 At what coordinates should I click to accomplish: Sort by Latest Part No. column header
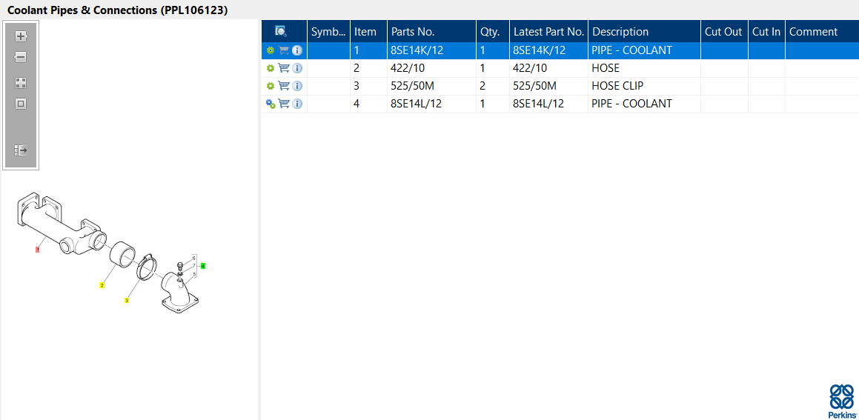tap(549, 32)
